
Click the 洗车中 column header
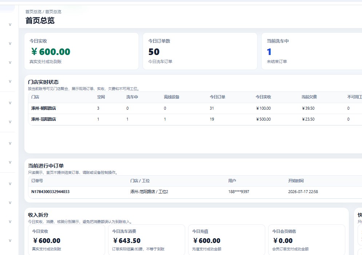point(132,97)
